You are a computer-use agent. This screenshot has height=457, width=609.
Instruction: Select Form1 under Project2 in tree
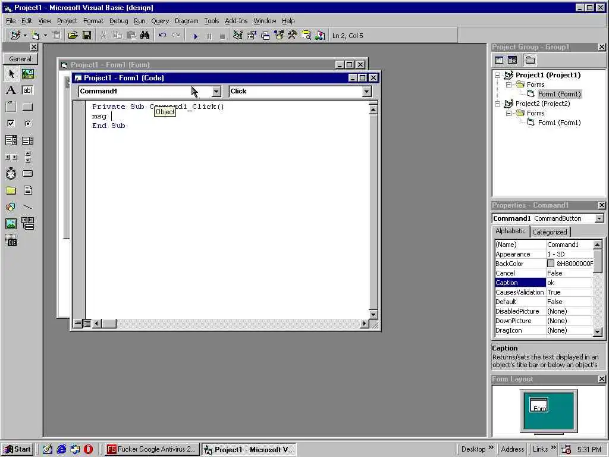pos(559,123)
